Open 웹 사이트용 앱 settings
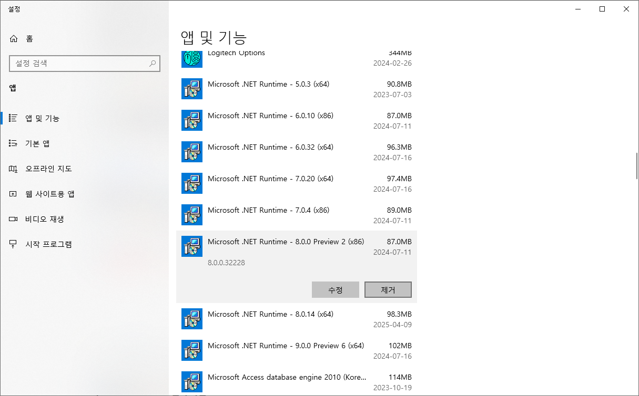 (x=84, y=194)
